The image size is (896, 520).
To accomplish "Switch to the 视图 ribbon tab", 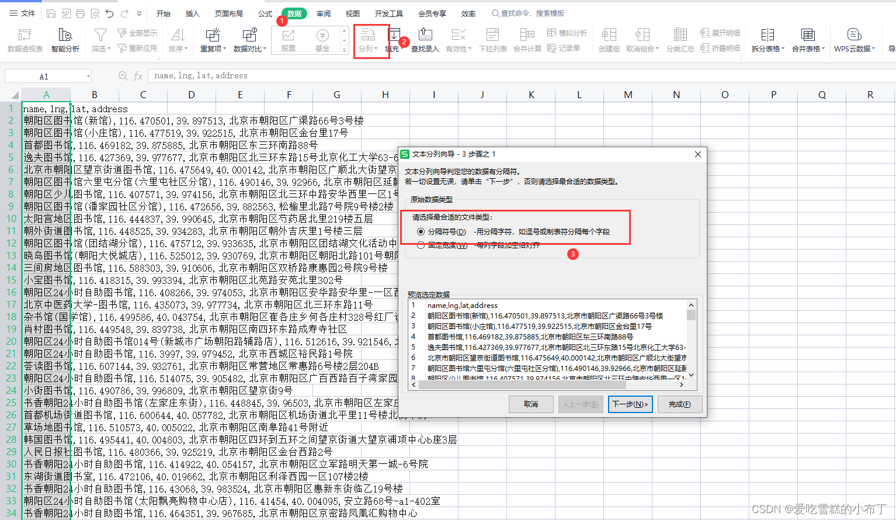I will 353,13.
